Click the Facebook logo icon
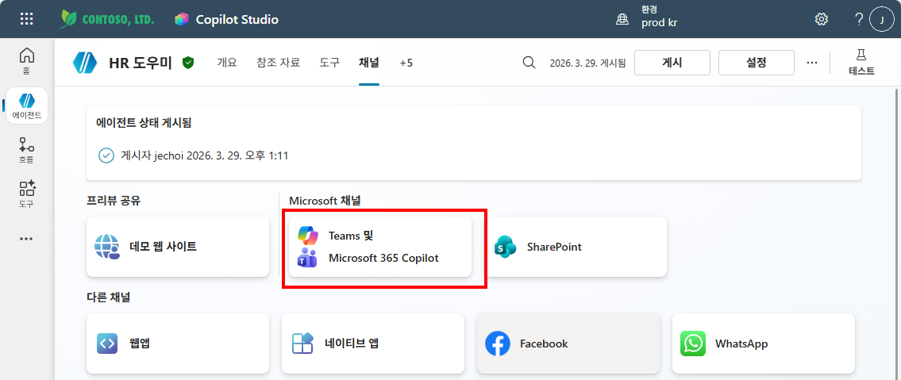The height and width of the screenshot is (380, 901). click(x=498, y=344)
